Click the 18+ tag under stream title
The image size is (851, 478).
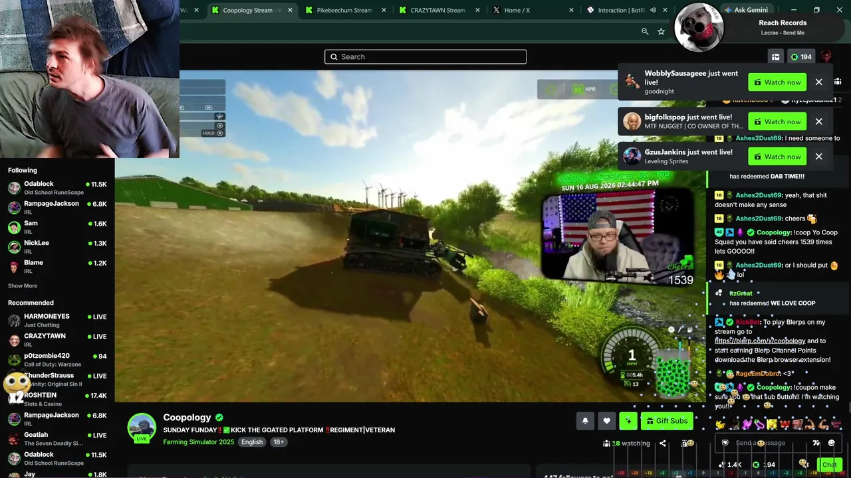[279, 442]
